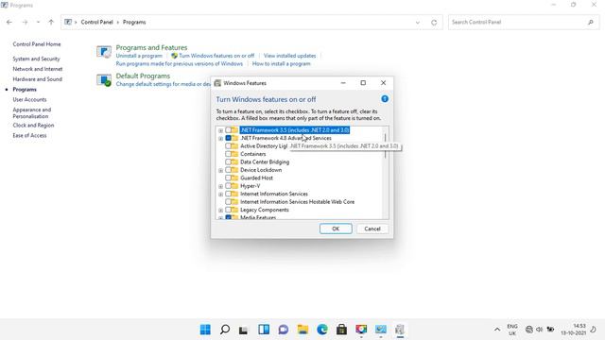This screenshot has height=340, width=605.
Task: Expand .NET Framework 4.8 Advanced Services
Action: (x=220, y=139)
